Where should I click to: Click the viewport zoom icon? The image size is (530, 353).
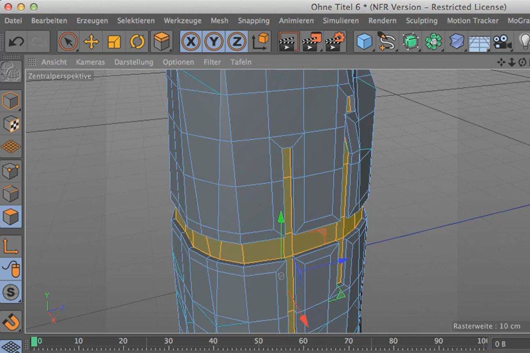coord(512,62)
